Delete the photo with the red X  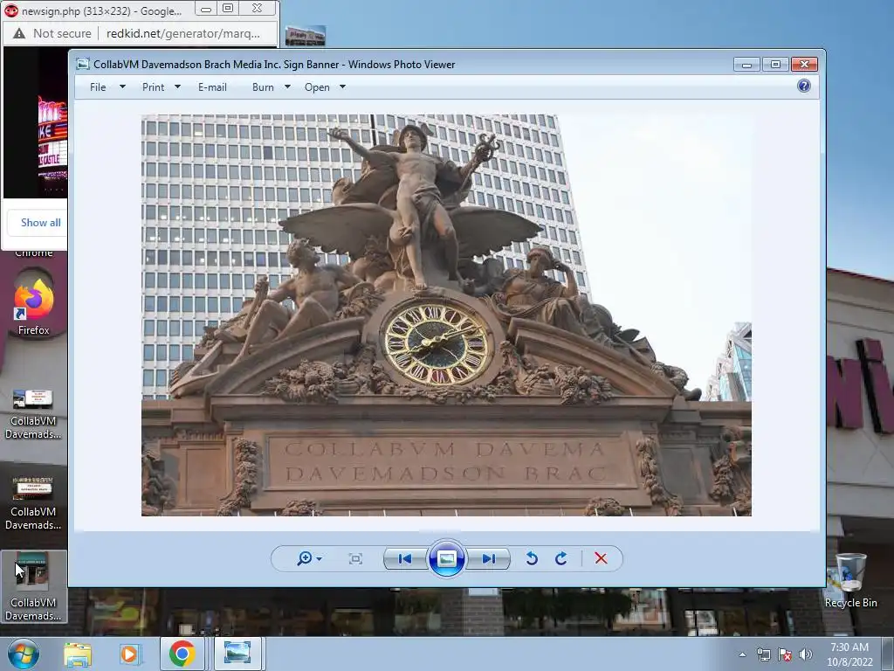601,558
